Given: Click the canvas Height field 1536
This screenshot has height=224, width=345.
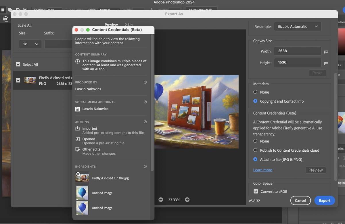Looking at the screenshot, I should (x=298, y=63).
